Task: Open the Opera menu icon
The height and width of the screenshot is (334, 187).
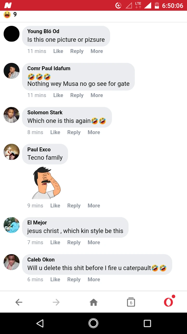Action: tap(169, 302)
